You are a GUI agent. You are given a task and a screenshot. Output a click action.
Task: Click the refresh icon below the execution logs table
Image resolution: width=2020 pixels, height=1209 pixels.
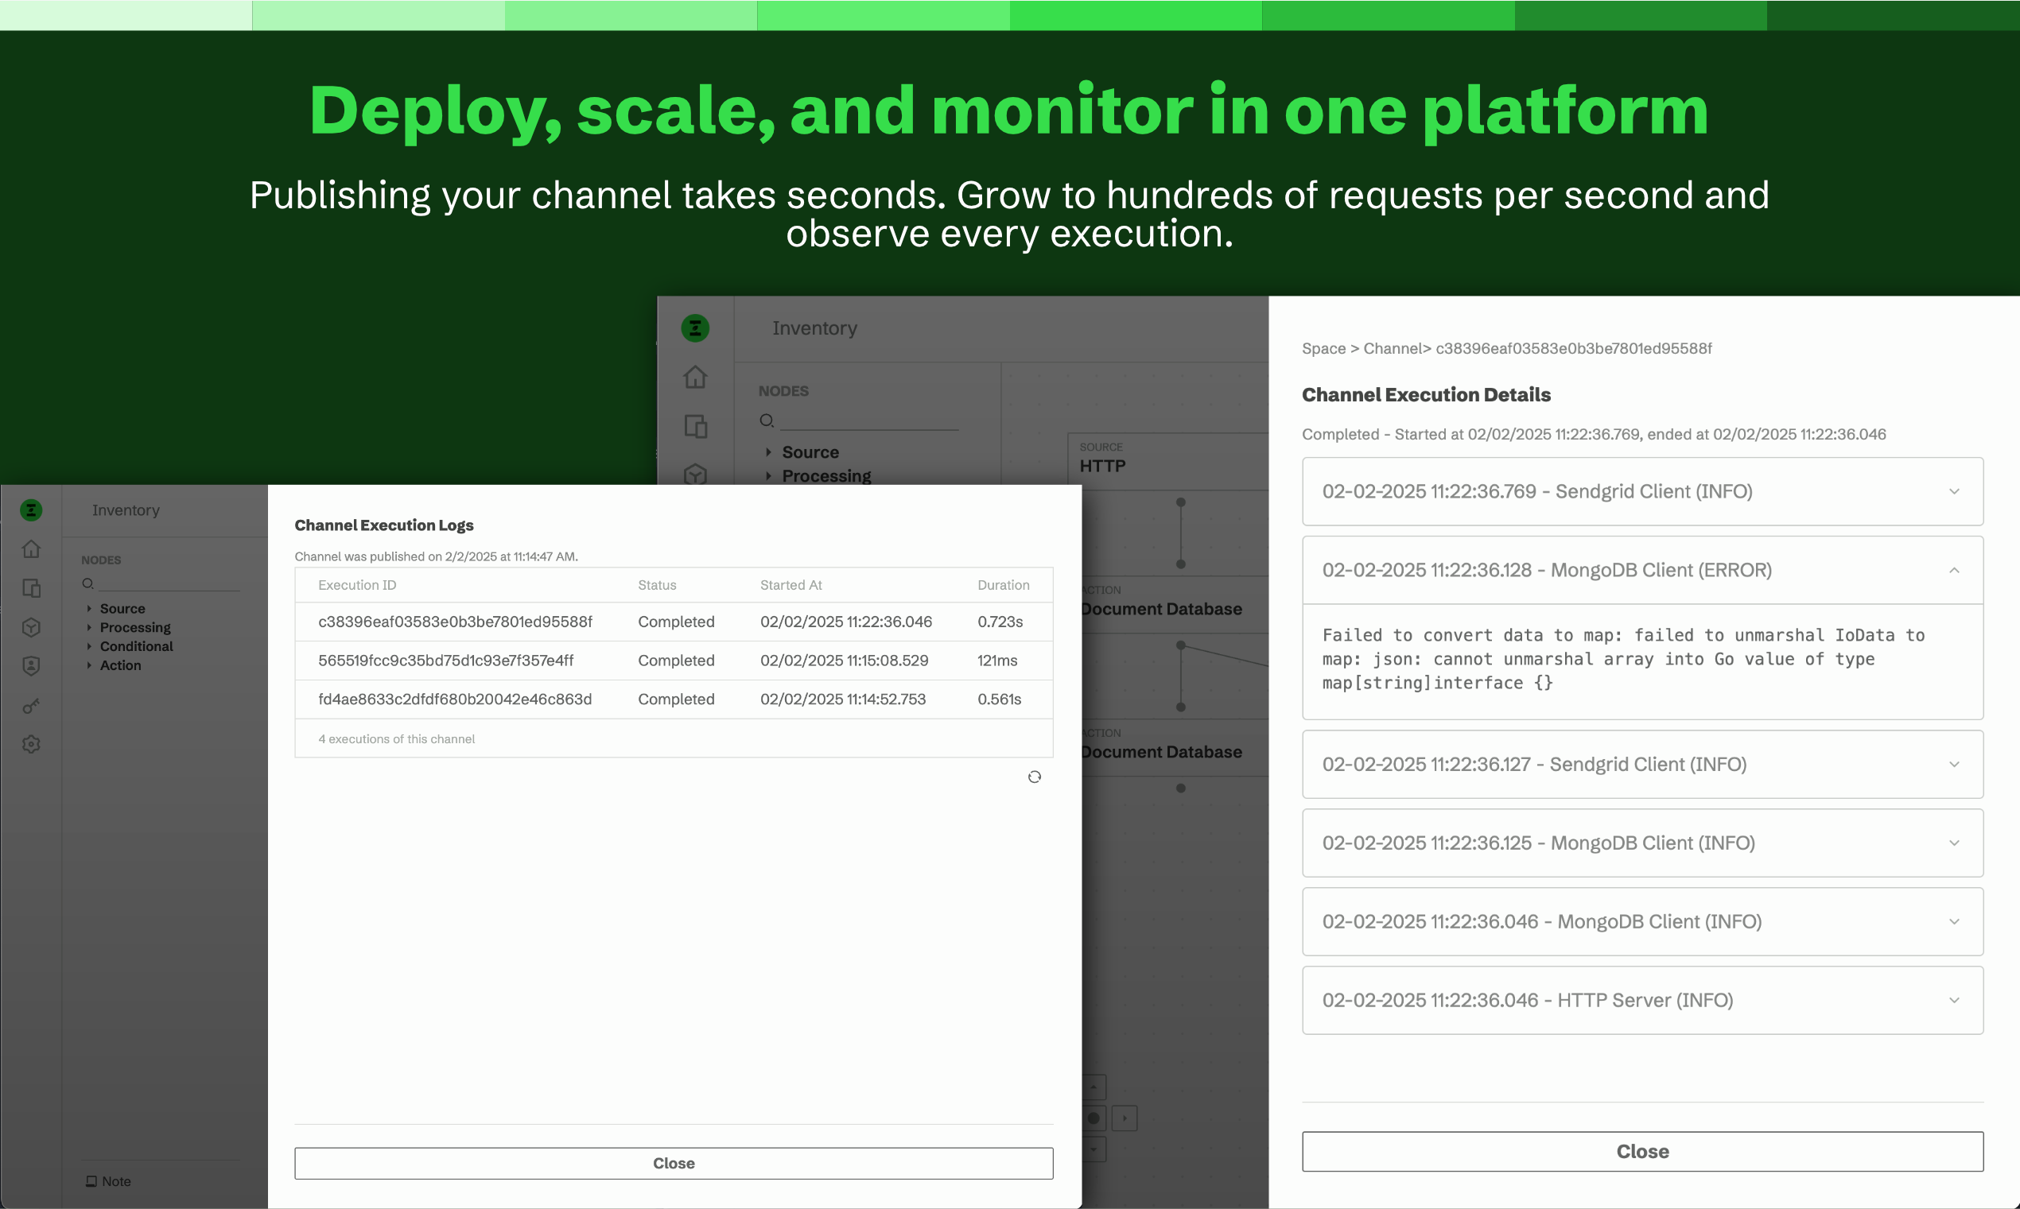pyautogui.click(x=1034, y=777)
